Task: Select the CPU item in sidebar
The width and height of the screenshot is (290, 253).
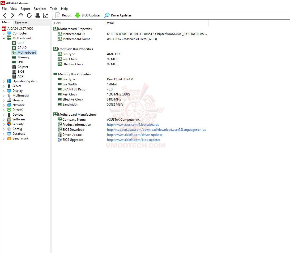Action: coord(21,43)
